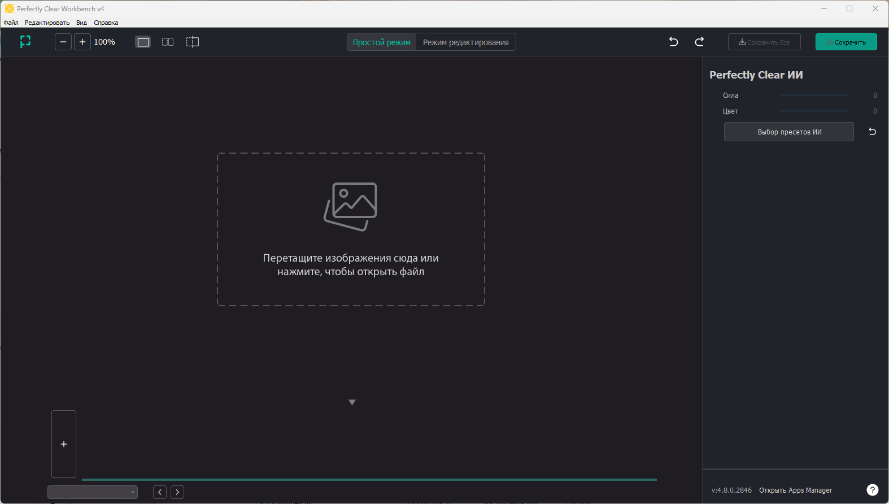
Task: Add an image with the filmstrip plus tile
Action: (x=64, y=444)
